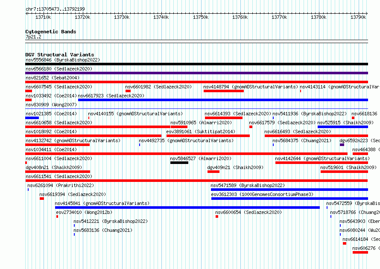The image size is (380, 269).
Task: Select the blue bar under nsv1021385
Action: (32, 118)
